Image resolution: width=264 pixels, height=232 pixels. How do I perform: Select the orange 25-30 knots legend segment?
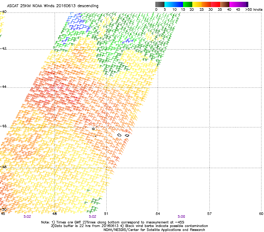[x=206, y=4]
